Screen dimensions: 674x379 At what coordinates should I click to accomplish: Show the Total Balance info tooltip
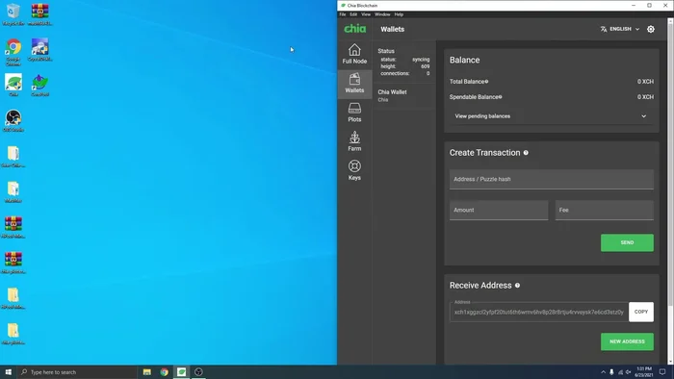coord(486,82)
